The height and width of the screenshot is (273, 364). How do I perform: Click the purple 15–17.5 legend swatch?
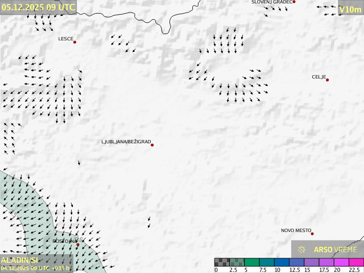click(311, 262)
